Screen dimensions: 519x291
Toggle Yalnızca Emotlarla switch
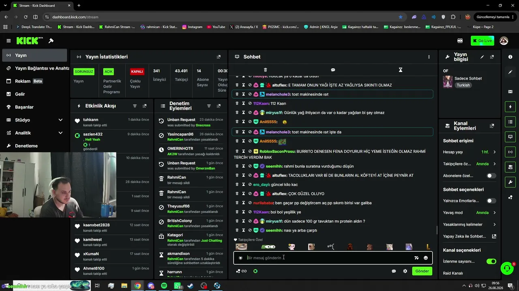pyautogui.click(x=491, y=201)
